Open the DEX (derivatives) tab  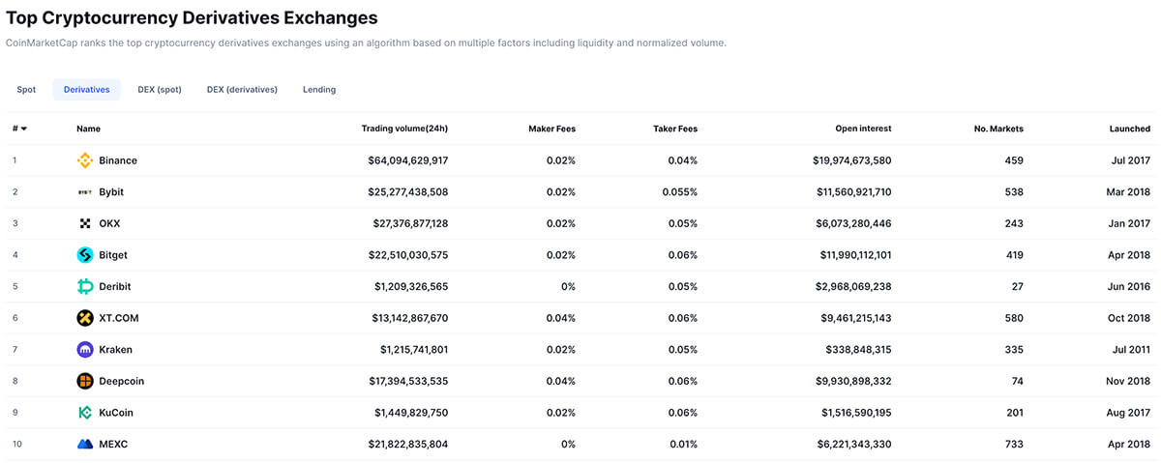point(242,90)
